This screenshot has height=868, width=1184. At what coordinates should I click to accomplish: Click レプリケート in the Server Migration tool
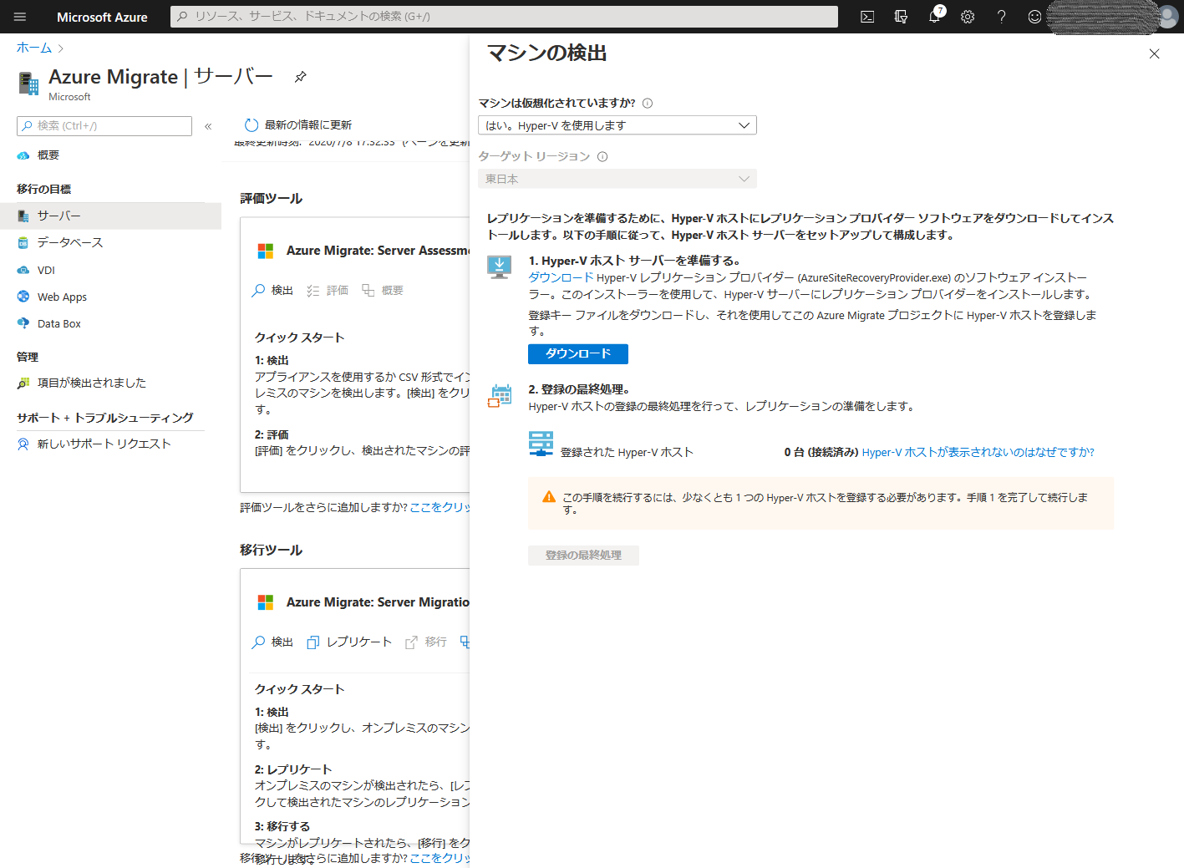pos(349,642)
